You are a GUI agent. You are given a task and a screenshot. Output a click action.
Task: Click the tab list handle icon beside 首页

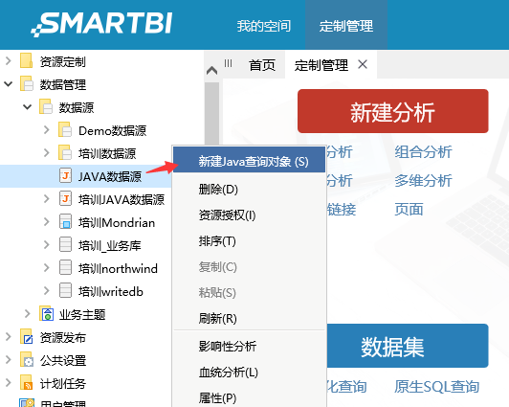tap(228, 63)
